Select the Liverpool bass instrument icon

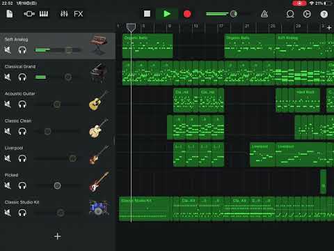pos(99,155)
